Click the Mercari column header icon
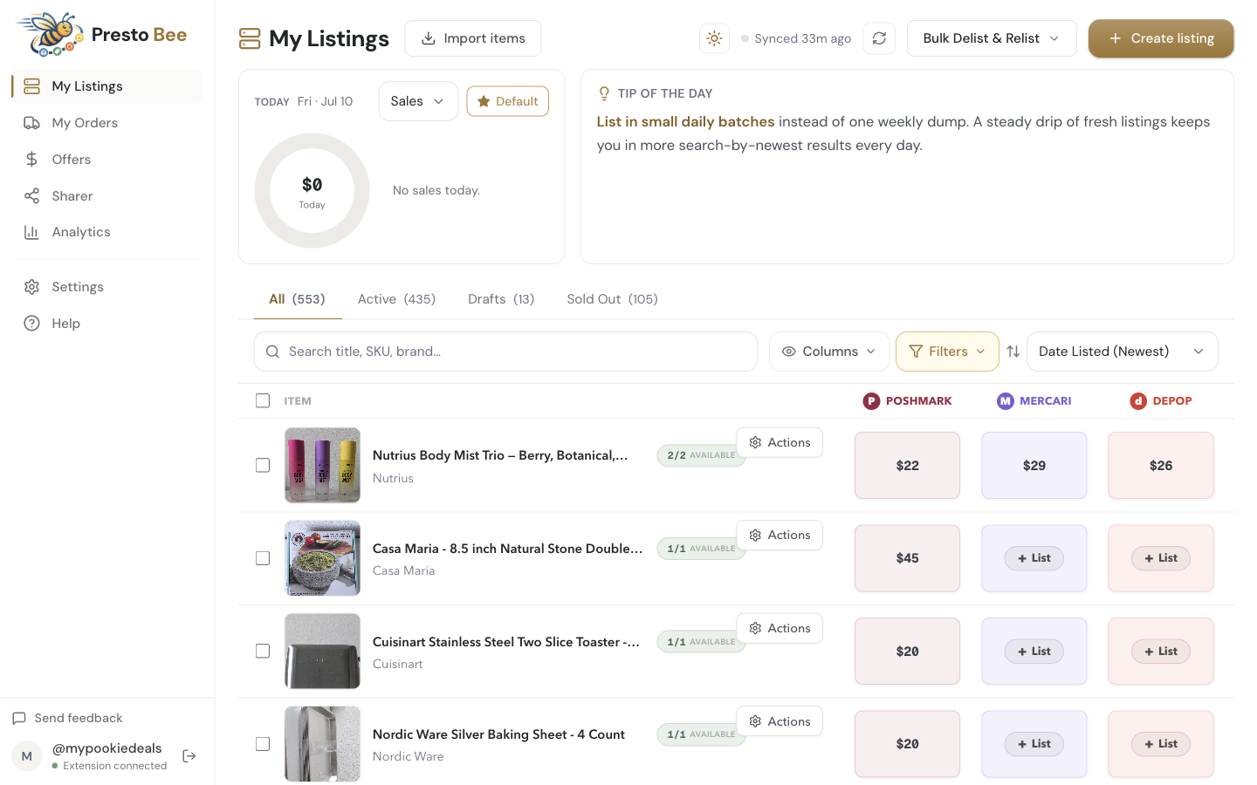This screenshot has width=1257, height=785. coord(1006,401)
